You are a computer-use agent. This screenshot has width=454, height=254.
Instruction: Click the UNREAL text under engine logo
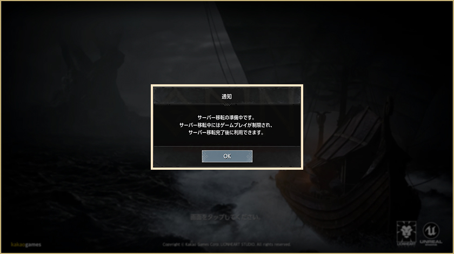tap(431, 242)
